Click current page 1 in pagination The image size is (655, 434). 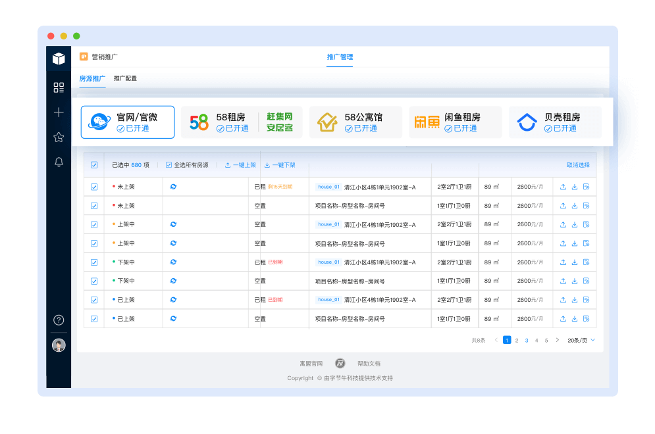(x=507, y=340)
